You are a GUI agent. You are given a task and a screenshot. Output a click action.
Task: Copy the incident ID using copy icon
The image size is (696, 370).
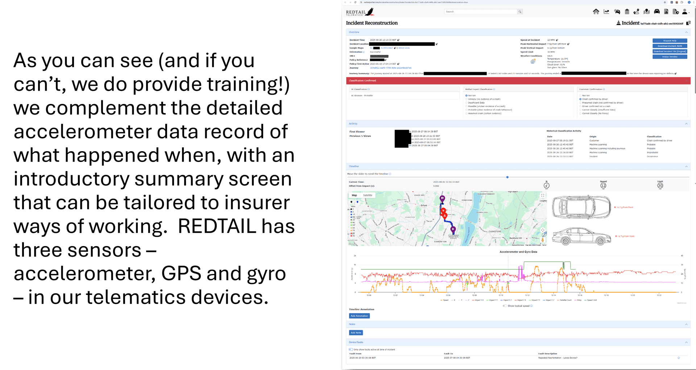click(x=688, y=23)
